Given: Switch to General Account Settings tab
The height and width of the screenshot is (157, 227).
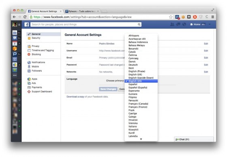Looking at the screenshot, I should [44, 11].
